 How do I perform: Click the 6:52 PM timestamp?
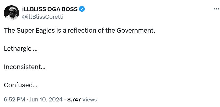point(14,99)
